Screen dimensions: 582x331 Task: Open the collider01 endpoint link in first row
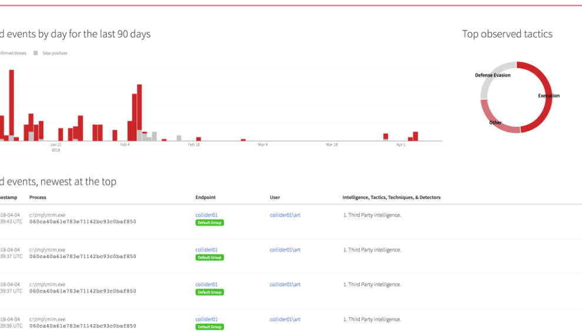coord(206,215)
